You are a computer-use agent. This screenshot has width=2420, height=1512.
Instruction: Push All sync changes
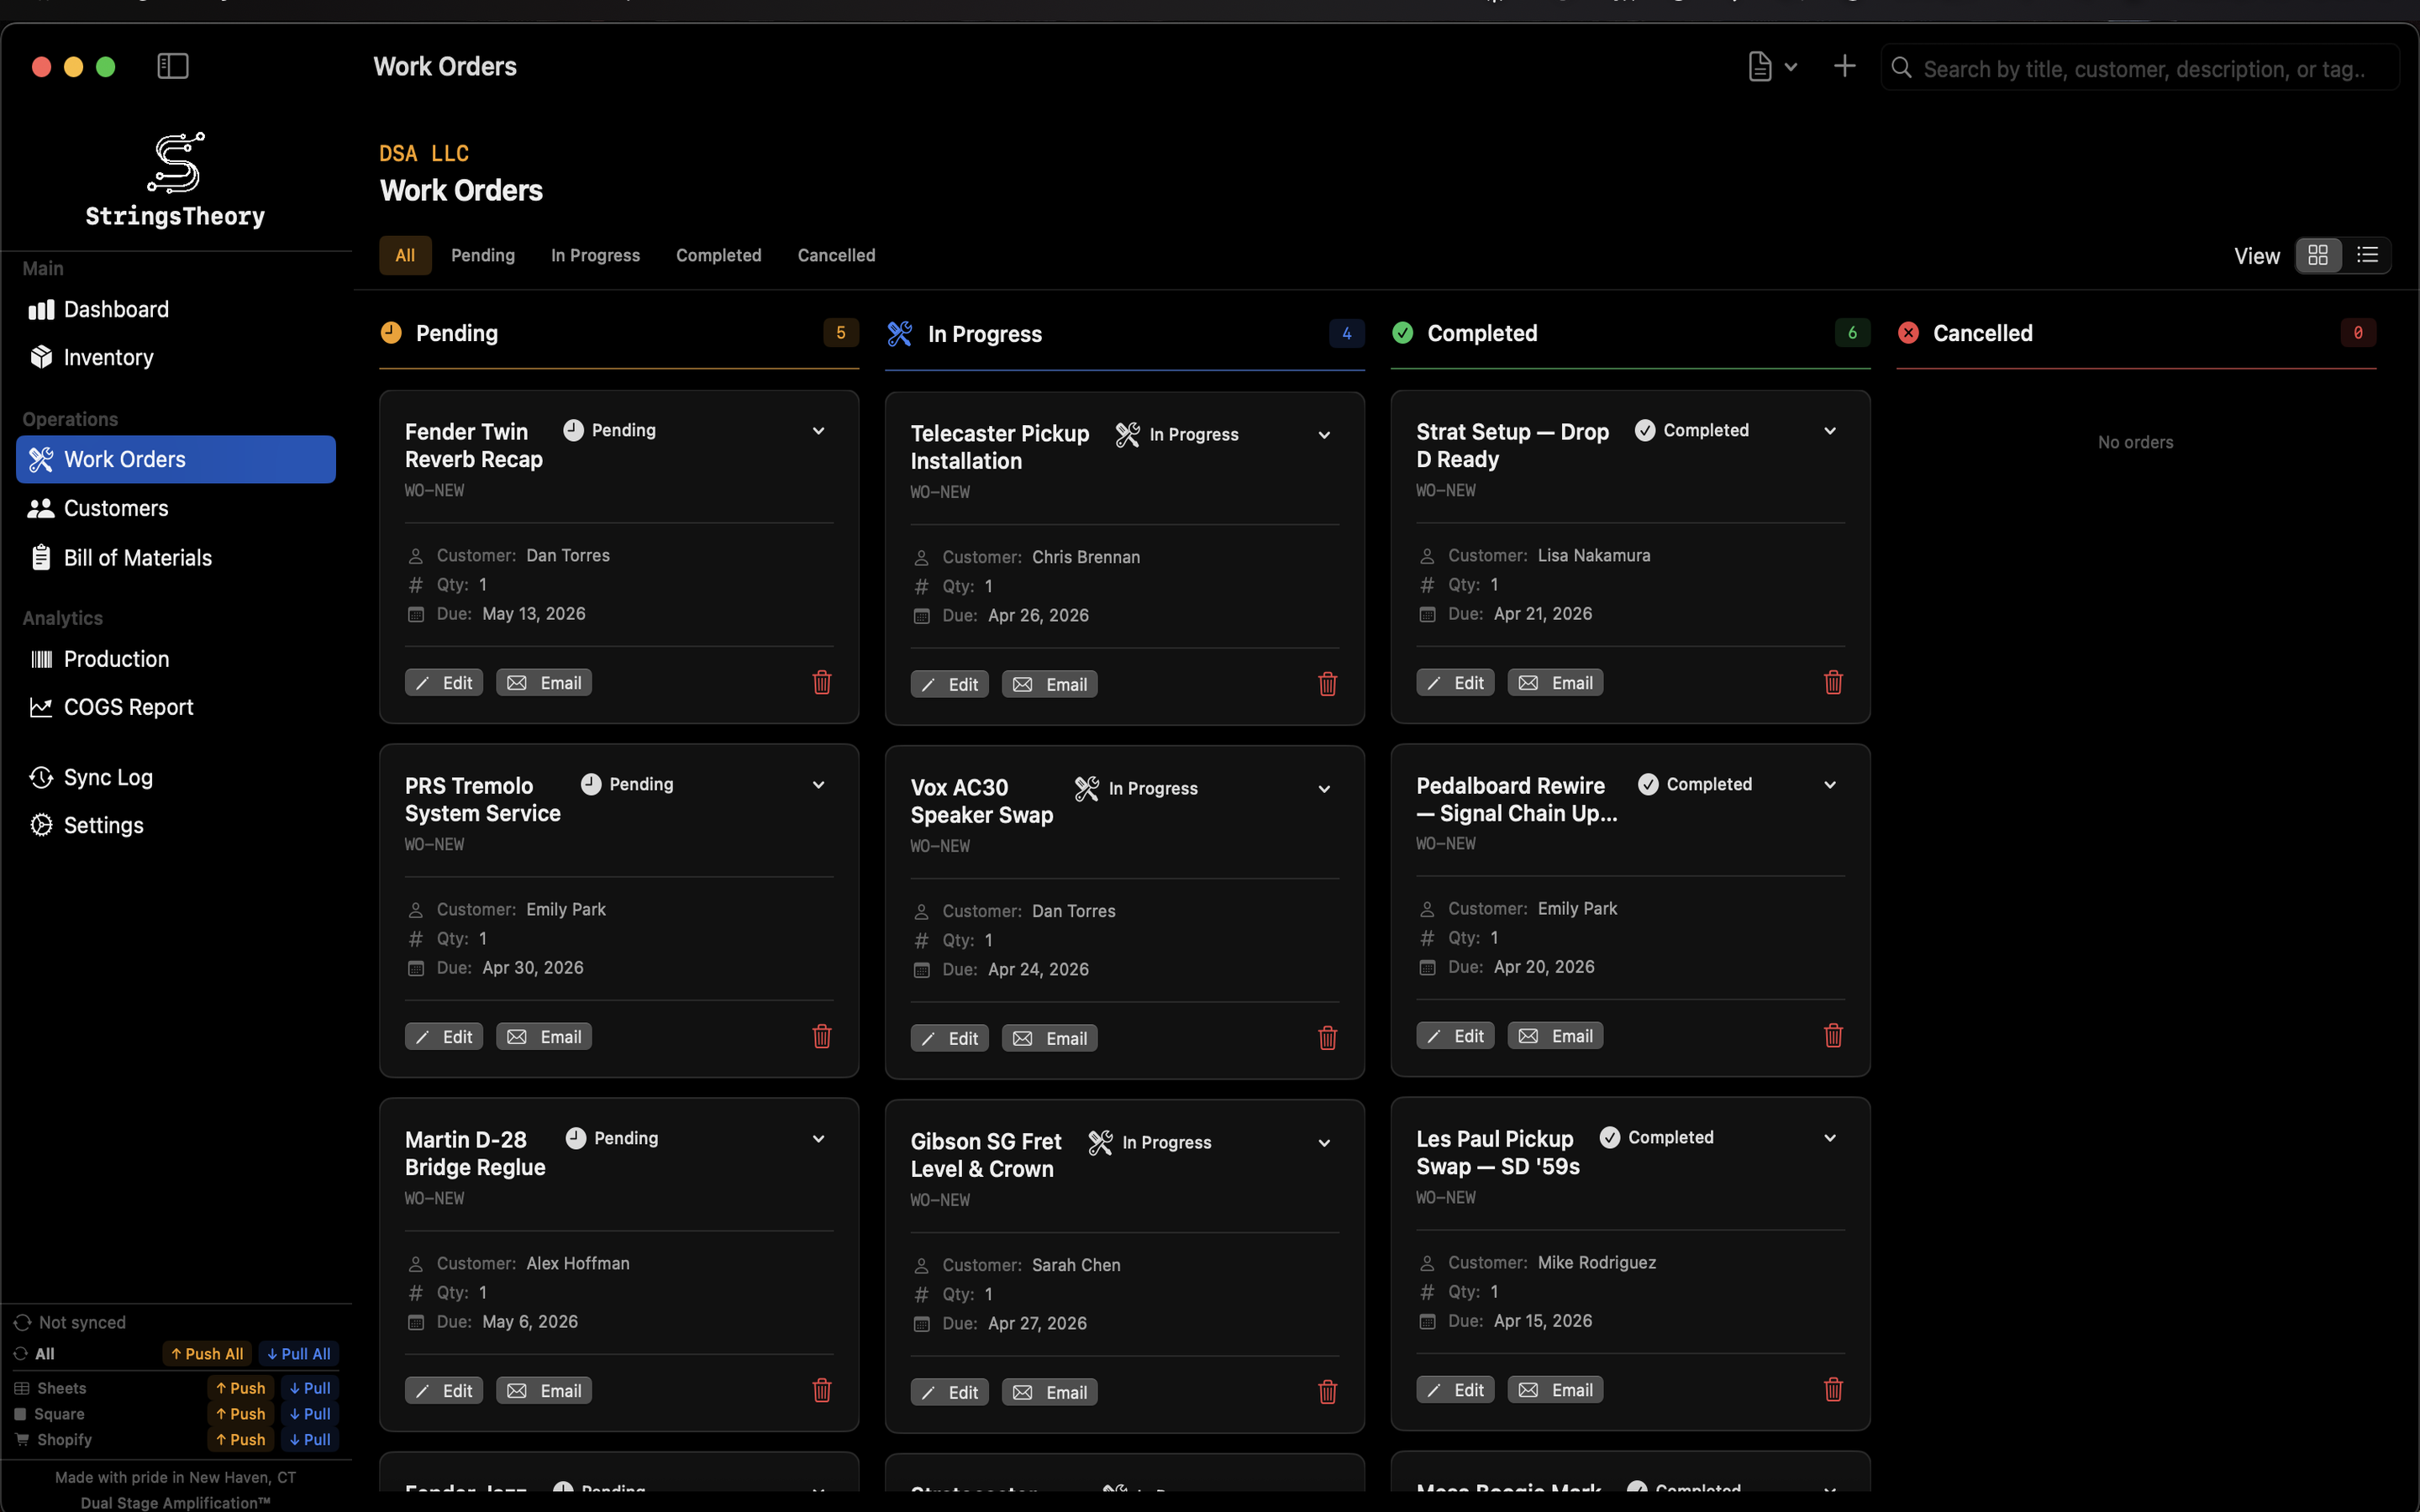[206, 1353]
